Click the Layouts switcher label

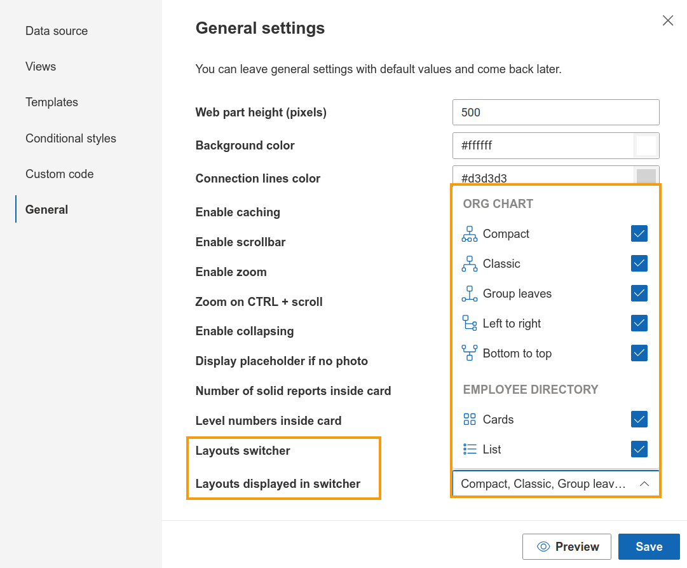[243, 451]
